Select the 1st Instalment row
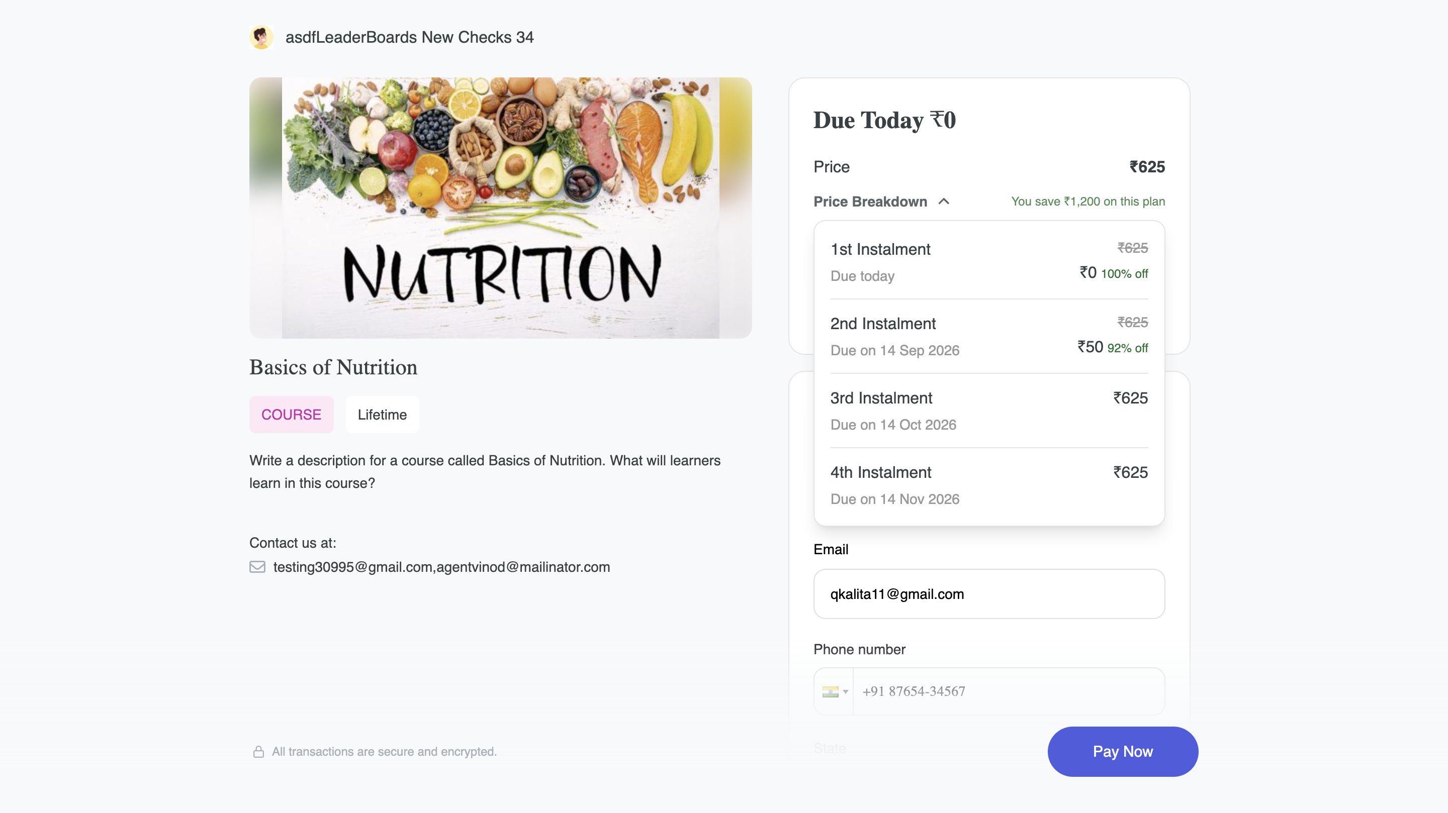Screen dimensions: 1448x813 [x=989, y=262]
